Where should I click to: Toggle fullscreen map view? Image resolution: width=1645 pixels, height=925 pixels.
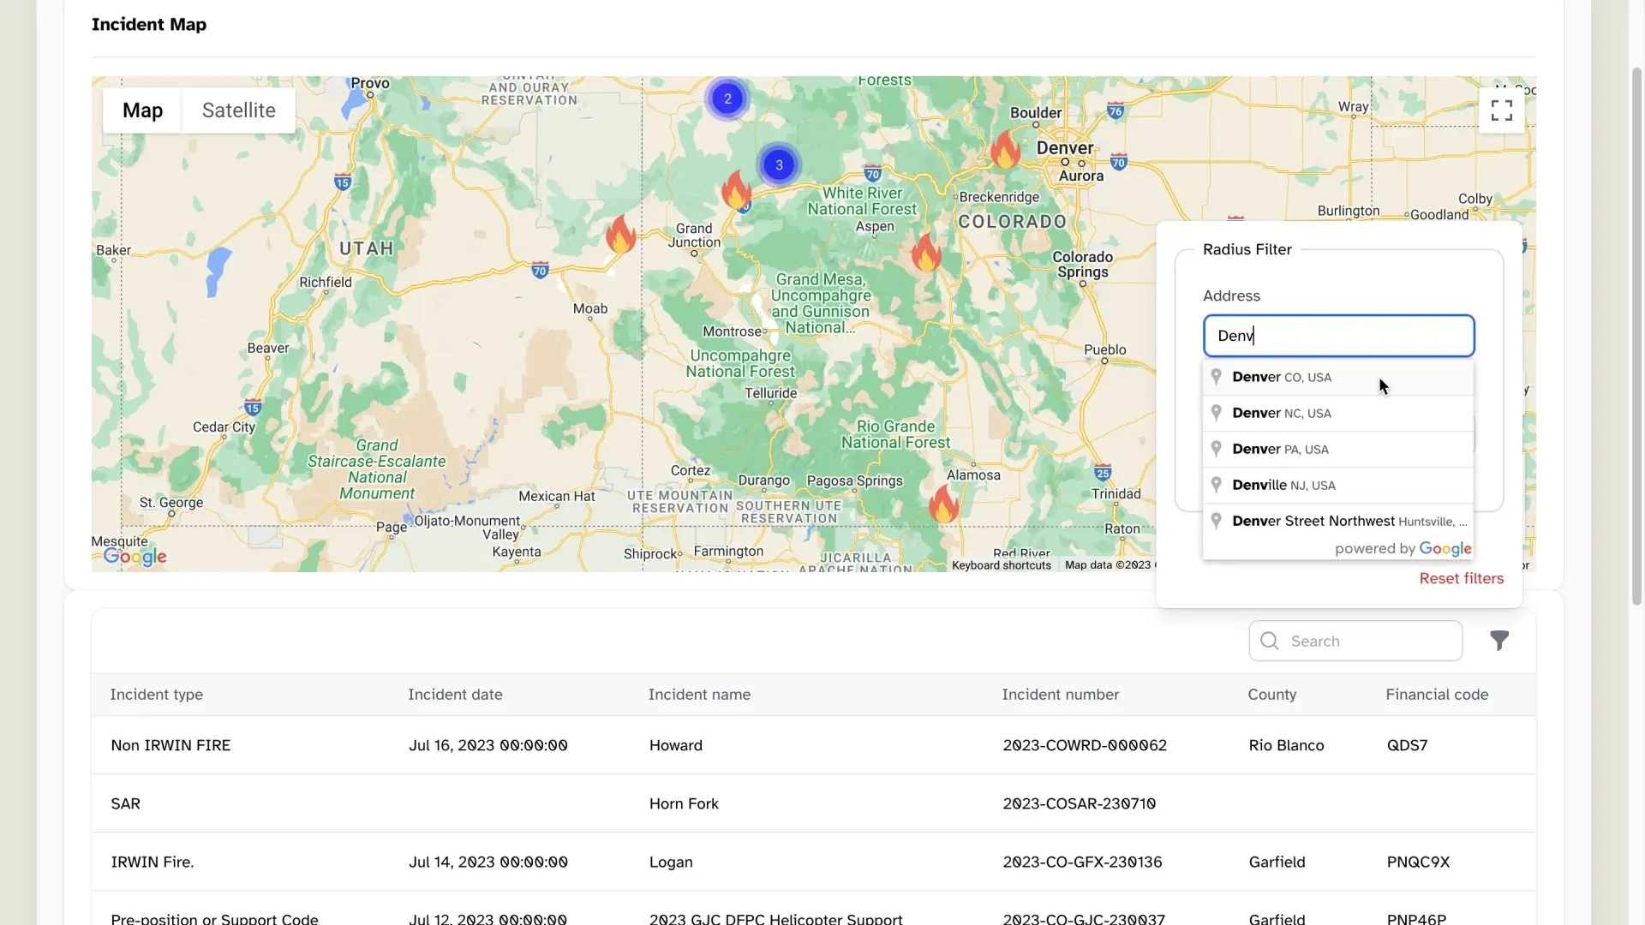(x=1502, y=110)
